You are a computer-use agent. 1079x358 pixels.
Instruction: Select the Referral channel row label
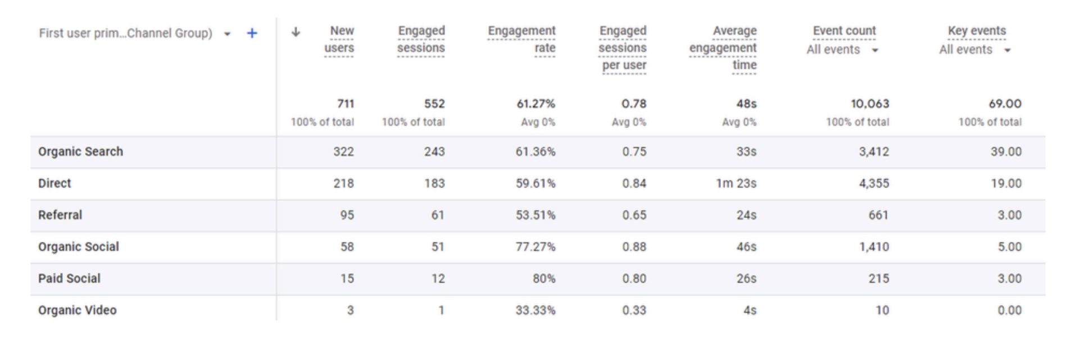point(60,215)
